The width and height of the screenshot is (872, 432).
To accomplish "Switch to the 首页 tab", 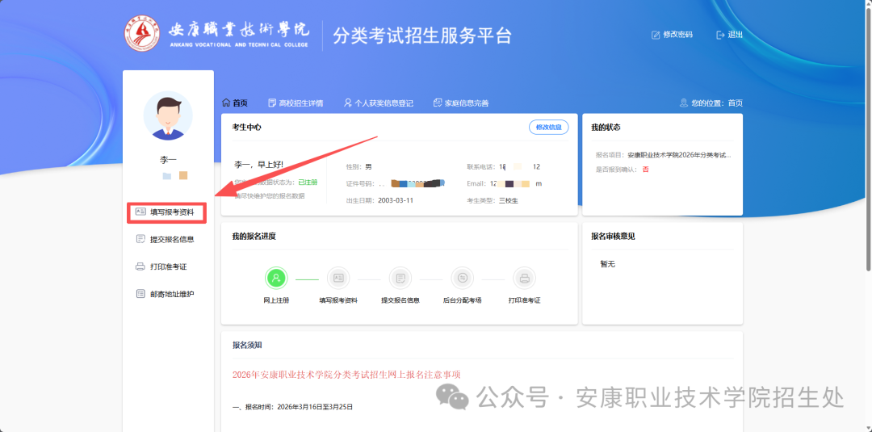I will (235, 103).
